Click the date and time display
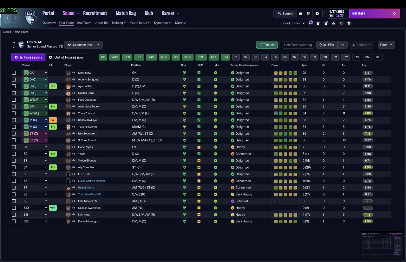406x262 pixels. [337, 14]
